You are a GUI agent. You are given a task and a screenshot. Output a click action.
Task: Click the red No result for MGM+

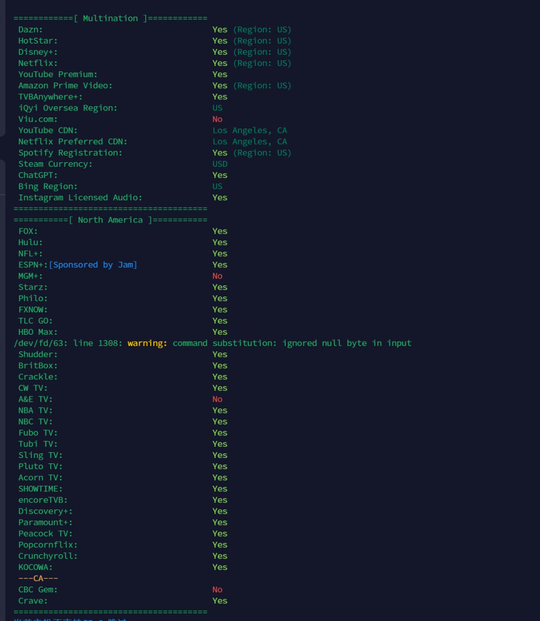click(217, 276)
